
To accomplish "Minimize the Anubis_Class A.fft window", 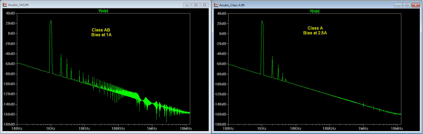I will tap(398, 5).
